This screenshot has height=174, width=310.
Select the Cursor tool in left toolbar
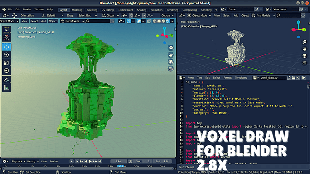[6, 38]
